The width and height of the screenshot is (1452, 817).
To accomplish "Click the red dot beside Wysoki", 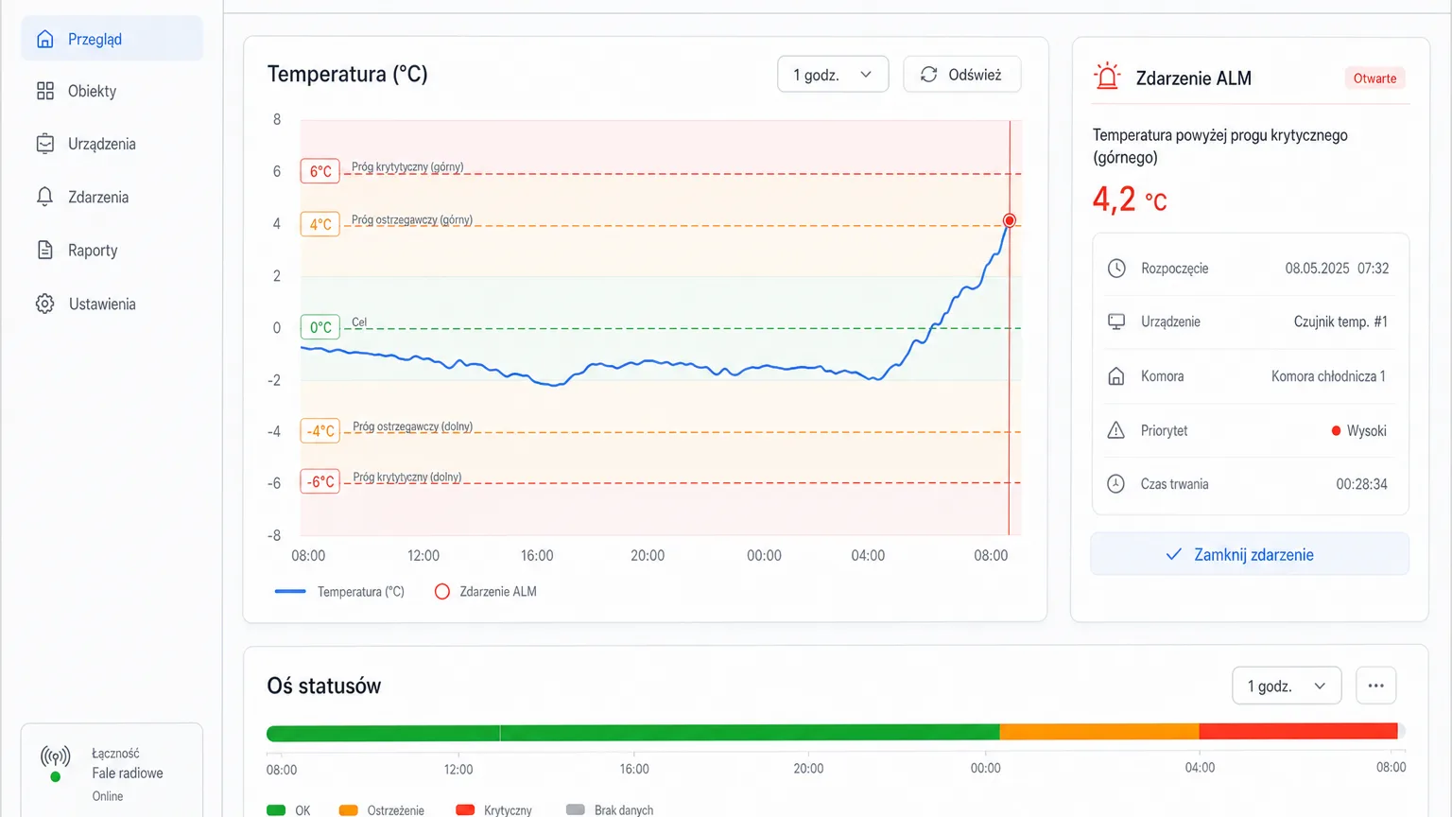I will [x=1336, y=430].
